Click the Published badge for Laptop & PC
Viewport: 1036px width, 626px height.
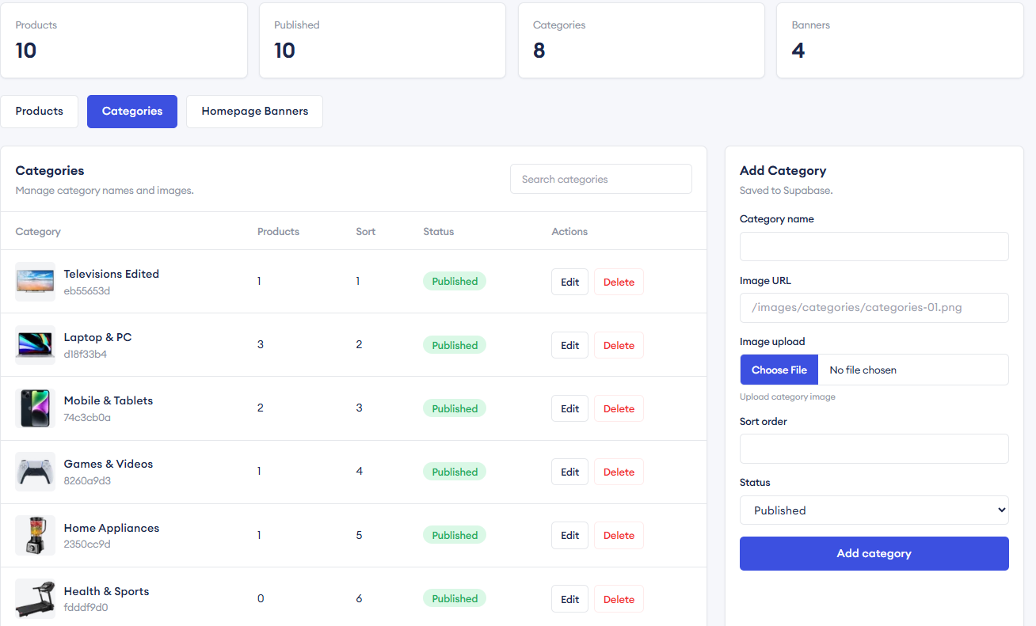pyautogui.click(x=455, y=345)
